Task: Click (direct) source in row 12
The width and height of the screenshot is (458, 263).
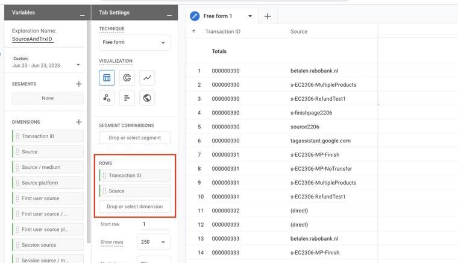Action: pyautogui.click(x=299, y=225)
